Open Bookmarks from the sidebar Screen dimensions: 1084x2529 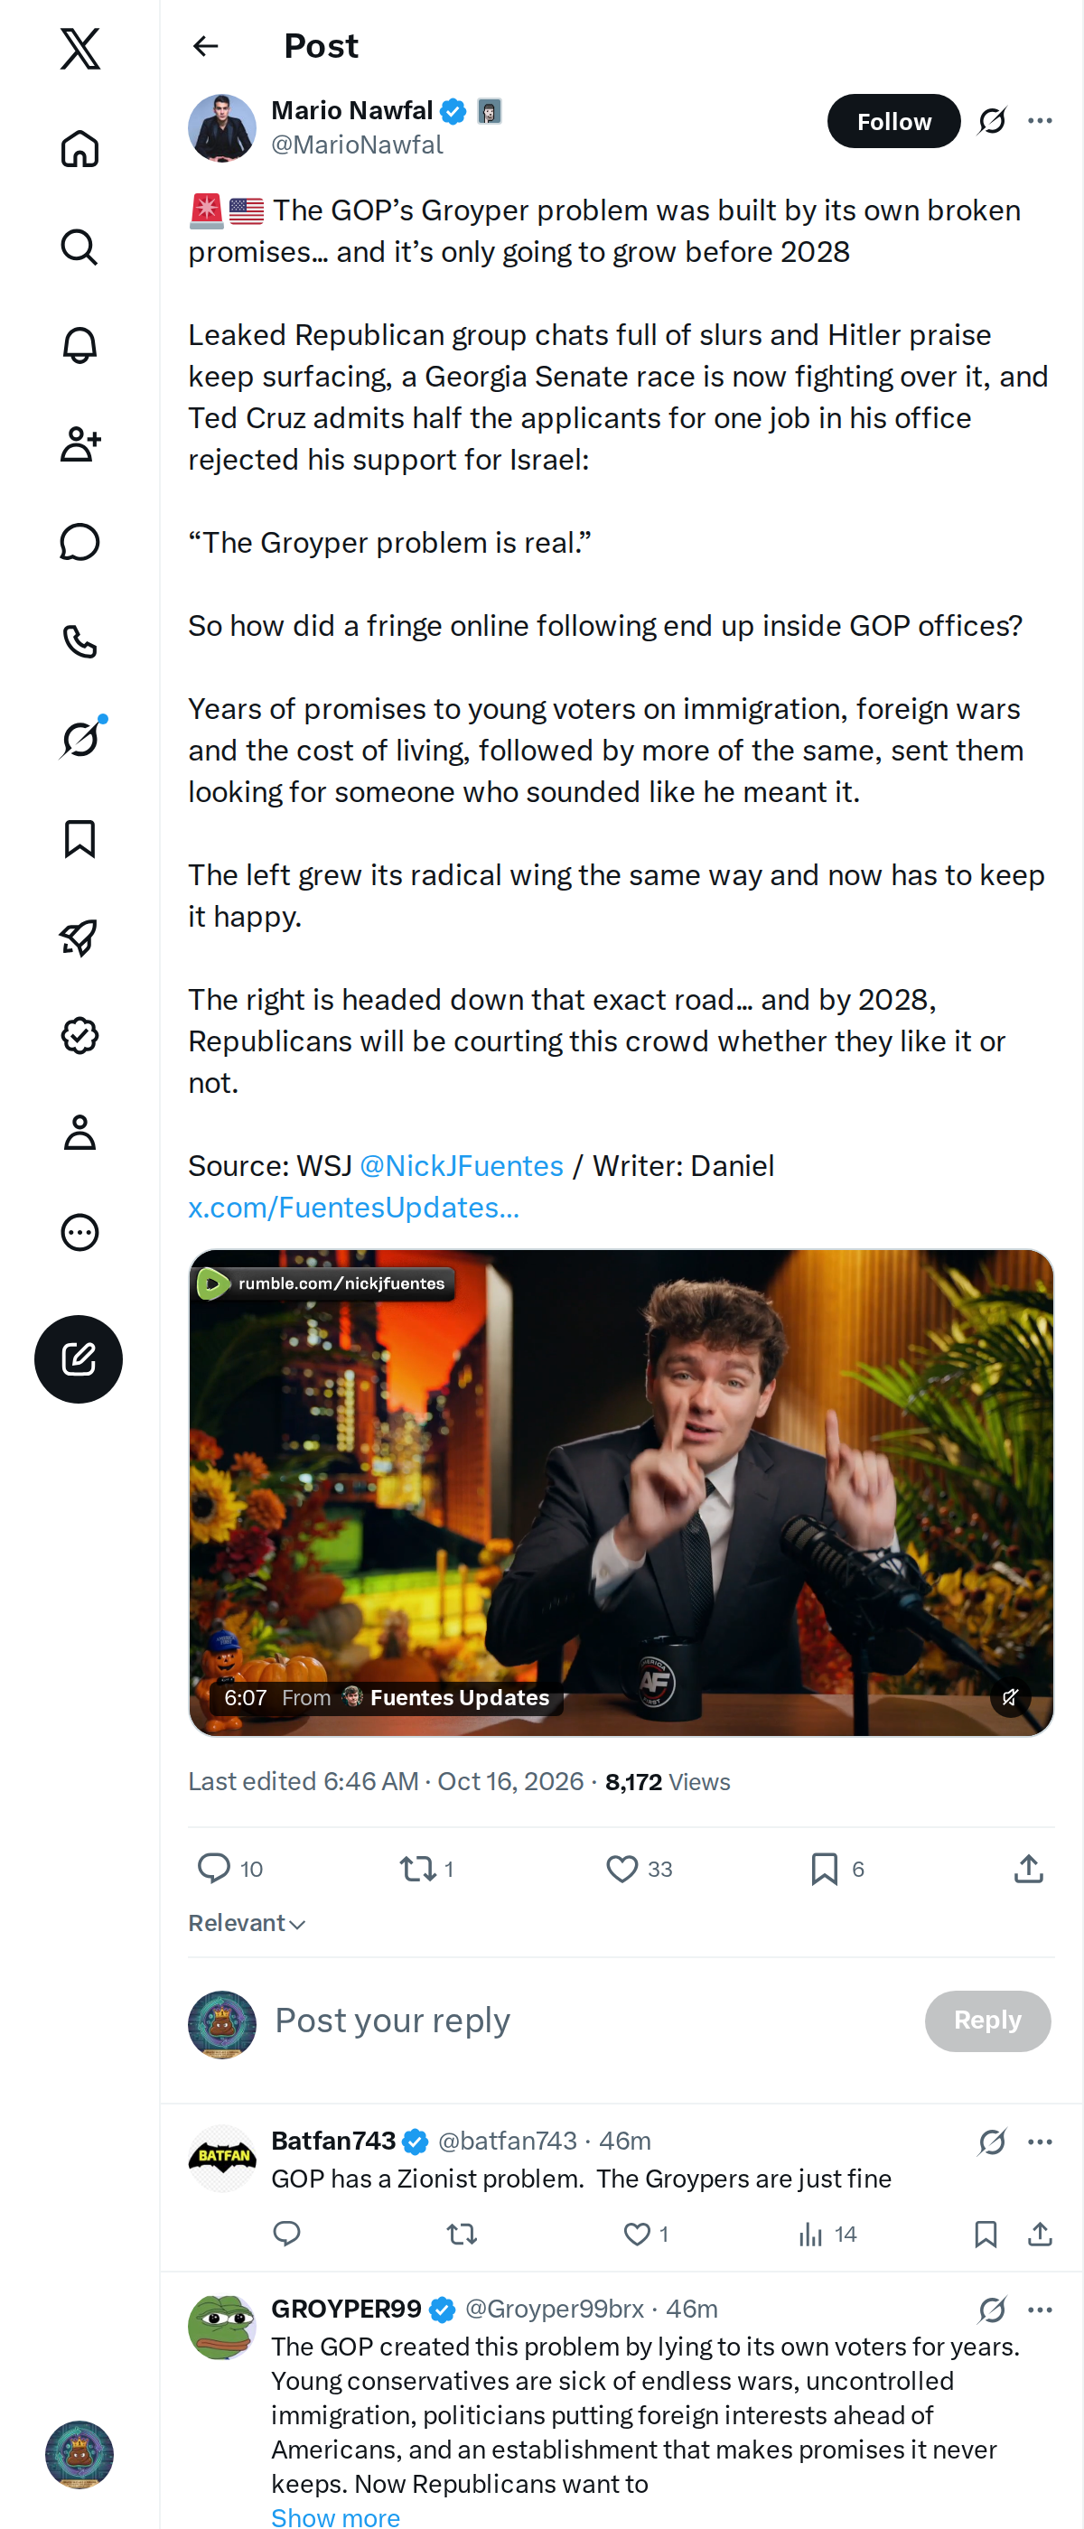(79, 838)
